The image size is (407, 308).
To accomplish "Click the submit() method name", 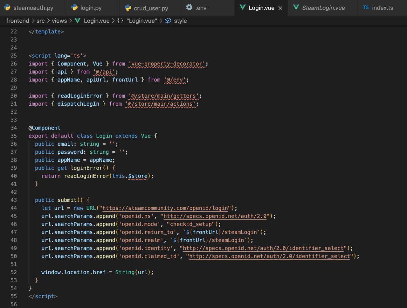I will point(67,200).
